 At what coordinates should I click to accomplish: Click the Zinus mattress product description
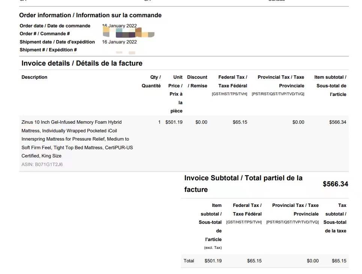coord(77,139)
